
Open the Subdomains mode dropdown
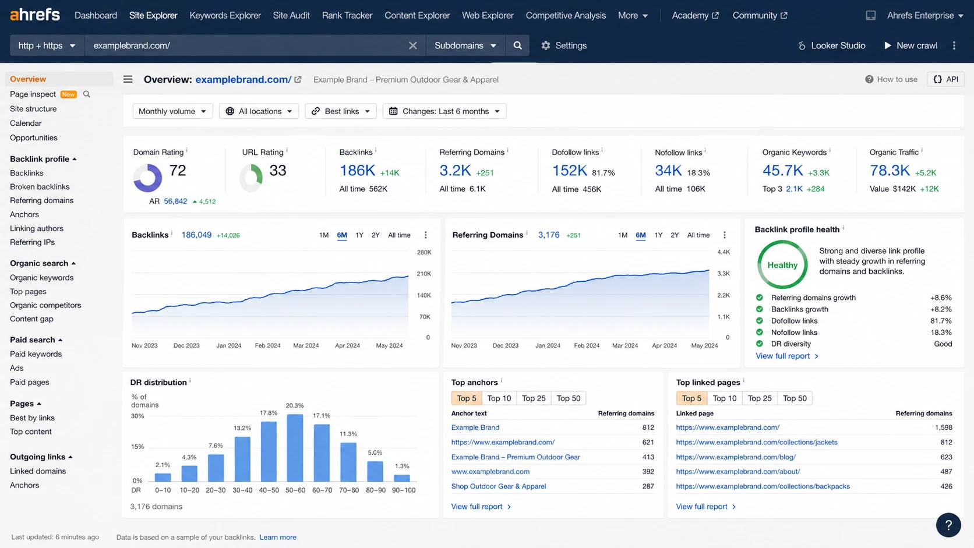tap(465, 45)
